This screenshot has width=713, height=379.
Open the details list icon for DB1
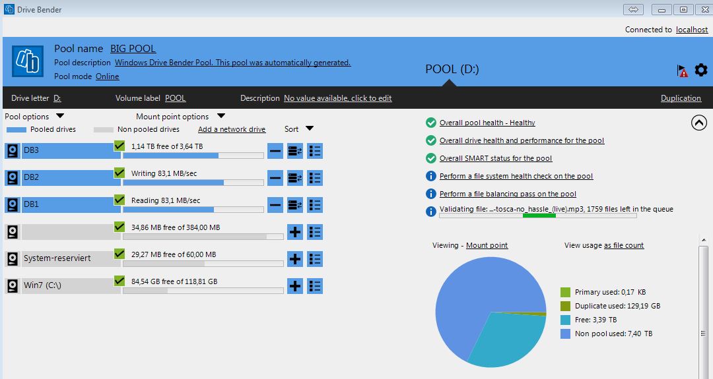click(315, 205)
